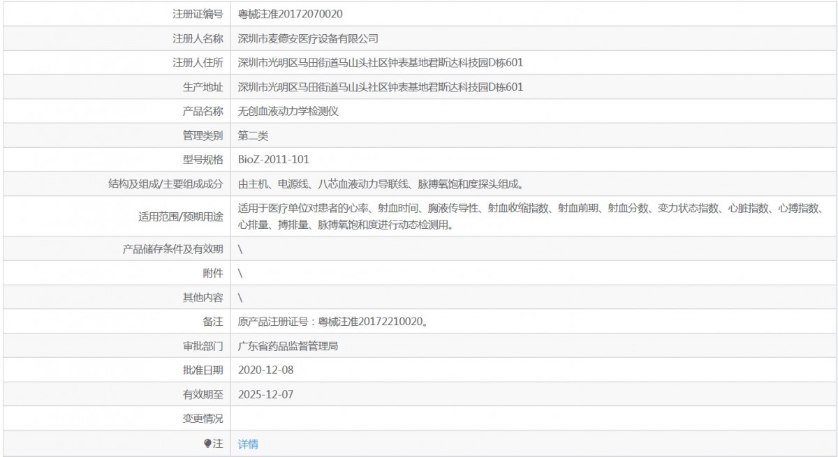The image size is (838, 457).
Task: Click the 管理类别 label
Action: pos(203,136)
